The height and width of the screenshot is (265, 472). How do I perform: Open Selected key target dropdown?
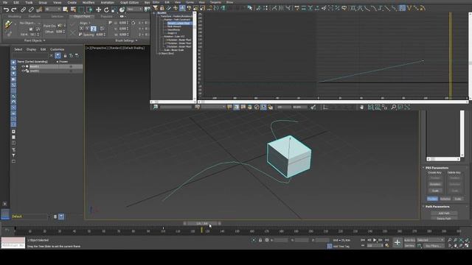430,240
